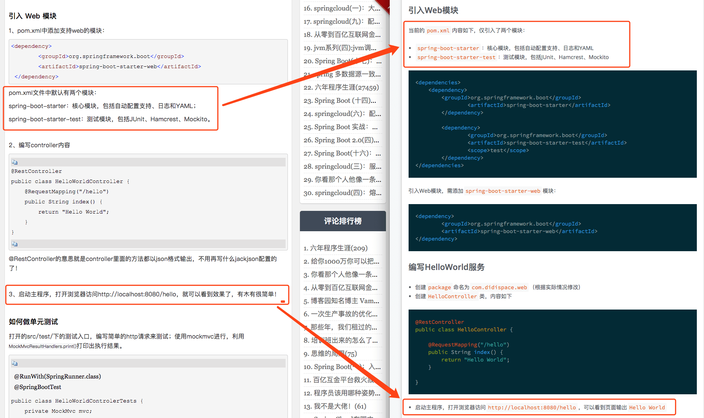Click the heading 编写HelloWorld服务
This screenshot has height=418, width=704.
446,267
